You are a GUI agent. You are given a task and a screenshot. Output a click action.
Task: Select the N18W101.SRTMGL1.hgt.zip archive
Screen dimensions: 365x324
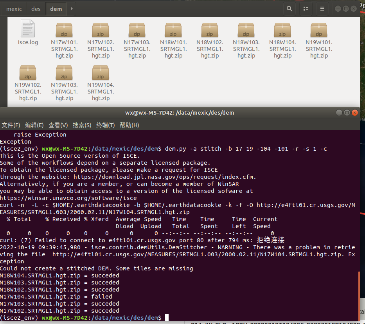click(x=173, y=30)
